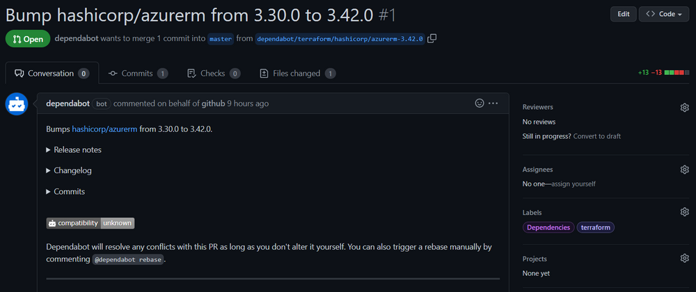Open Assignees settings gear
The height and width of the screenshot is (292, 696).
tap(684, 169)
